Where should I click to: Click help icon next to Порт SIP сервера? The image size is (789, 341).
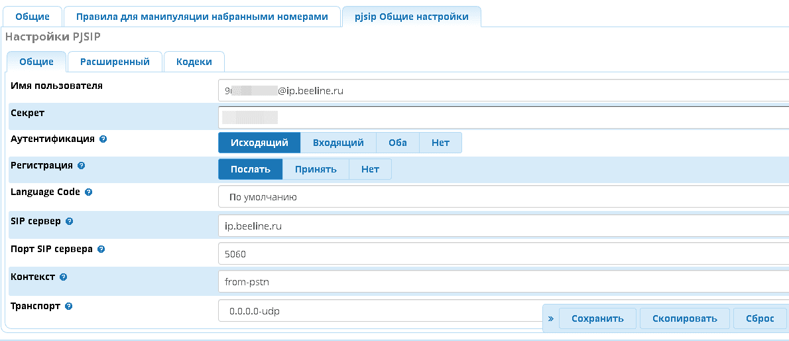tap(101, 249)
